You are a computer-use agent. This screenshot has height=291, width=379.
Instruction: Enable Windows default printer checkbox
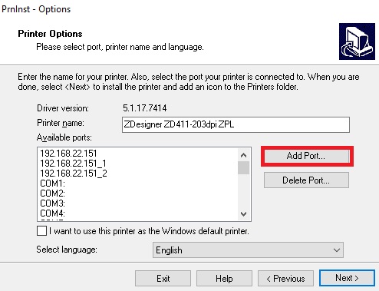(x=42, y=231)
